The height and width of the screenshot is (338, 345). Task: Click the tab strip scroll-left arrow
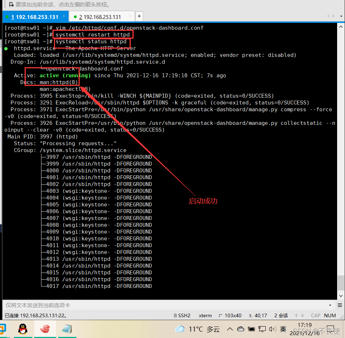pos(328,16)
